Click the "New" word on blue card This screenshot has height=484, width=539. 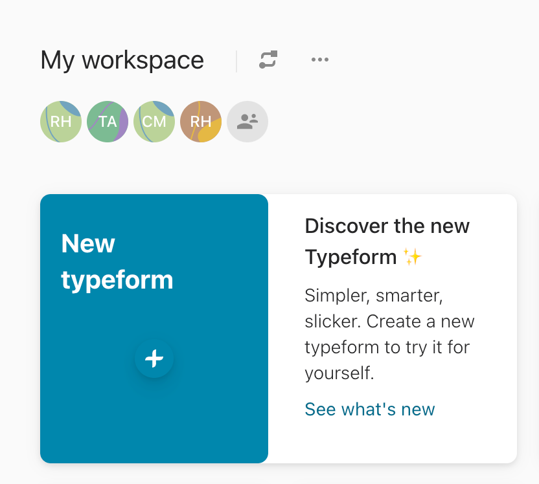88,243
